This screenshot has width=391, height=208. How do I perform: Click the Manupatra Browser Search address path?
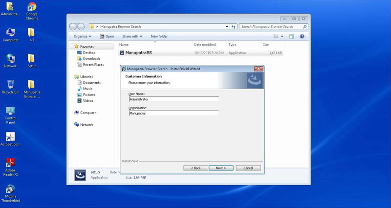click(120, 27)
